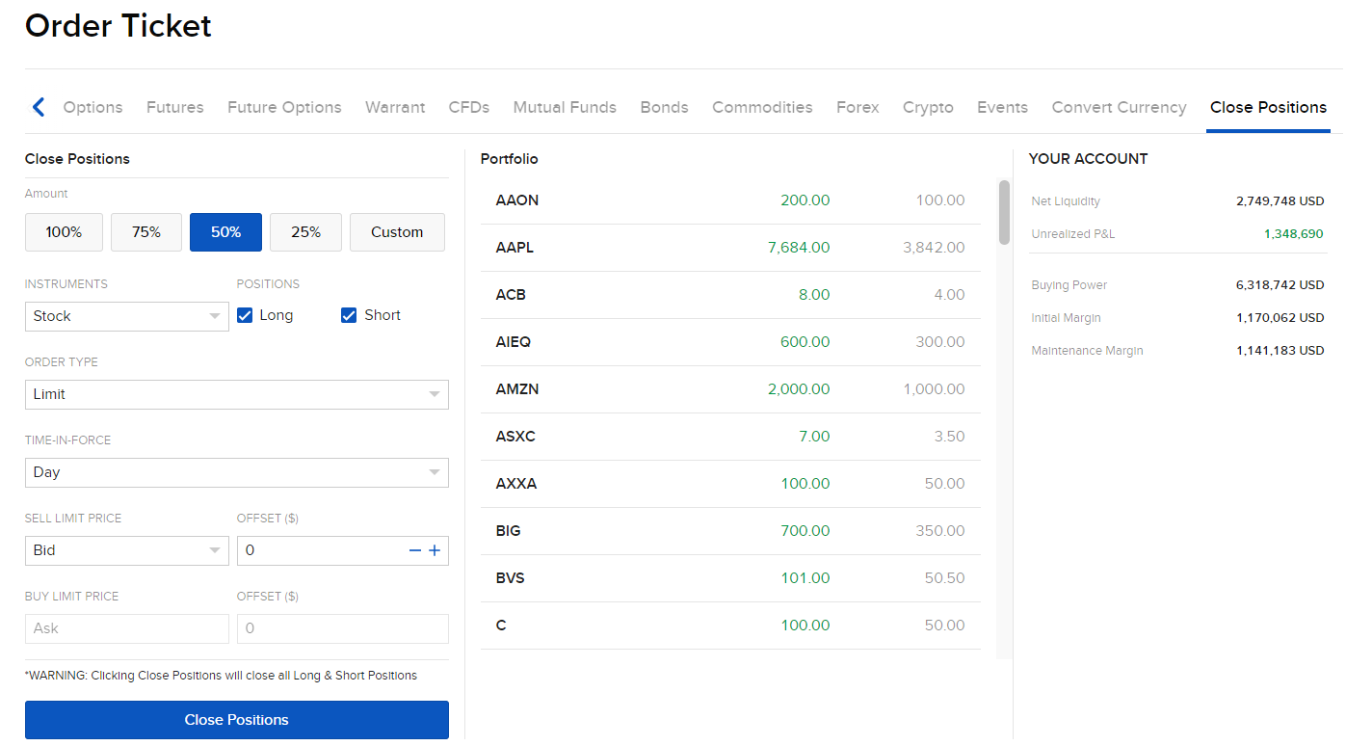The width and height of the screenshot is (1346, 746).
Task: Click the minus icon in the Offset field
Action: (x=415, y=550)
